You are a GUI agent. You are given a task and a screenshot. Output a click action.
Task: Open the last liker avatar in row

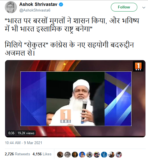tap(119, 155)
